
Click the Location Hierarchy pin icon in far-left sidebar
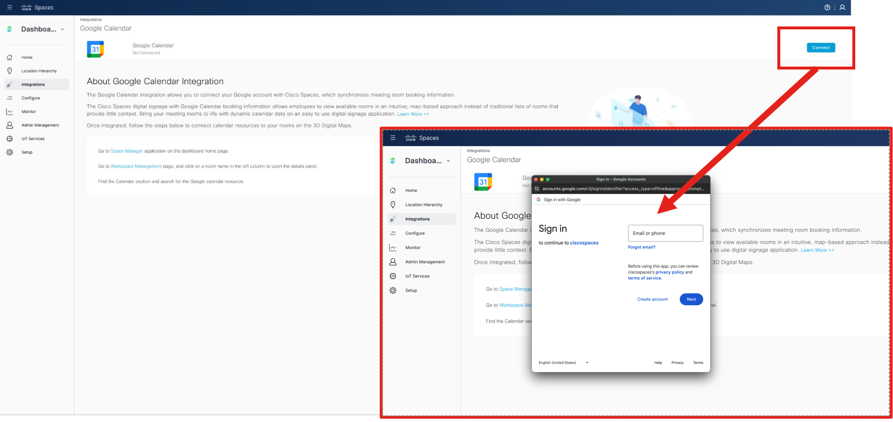tap(9, 71)
